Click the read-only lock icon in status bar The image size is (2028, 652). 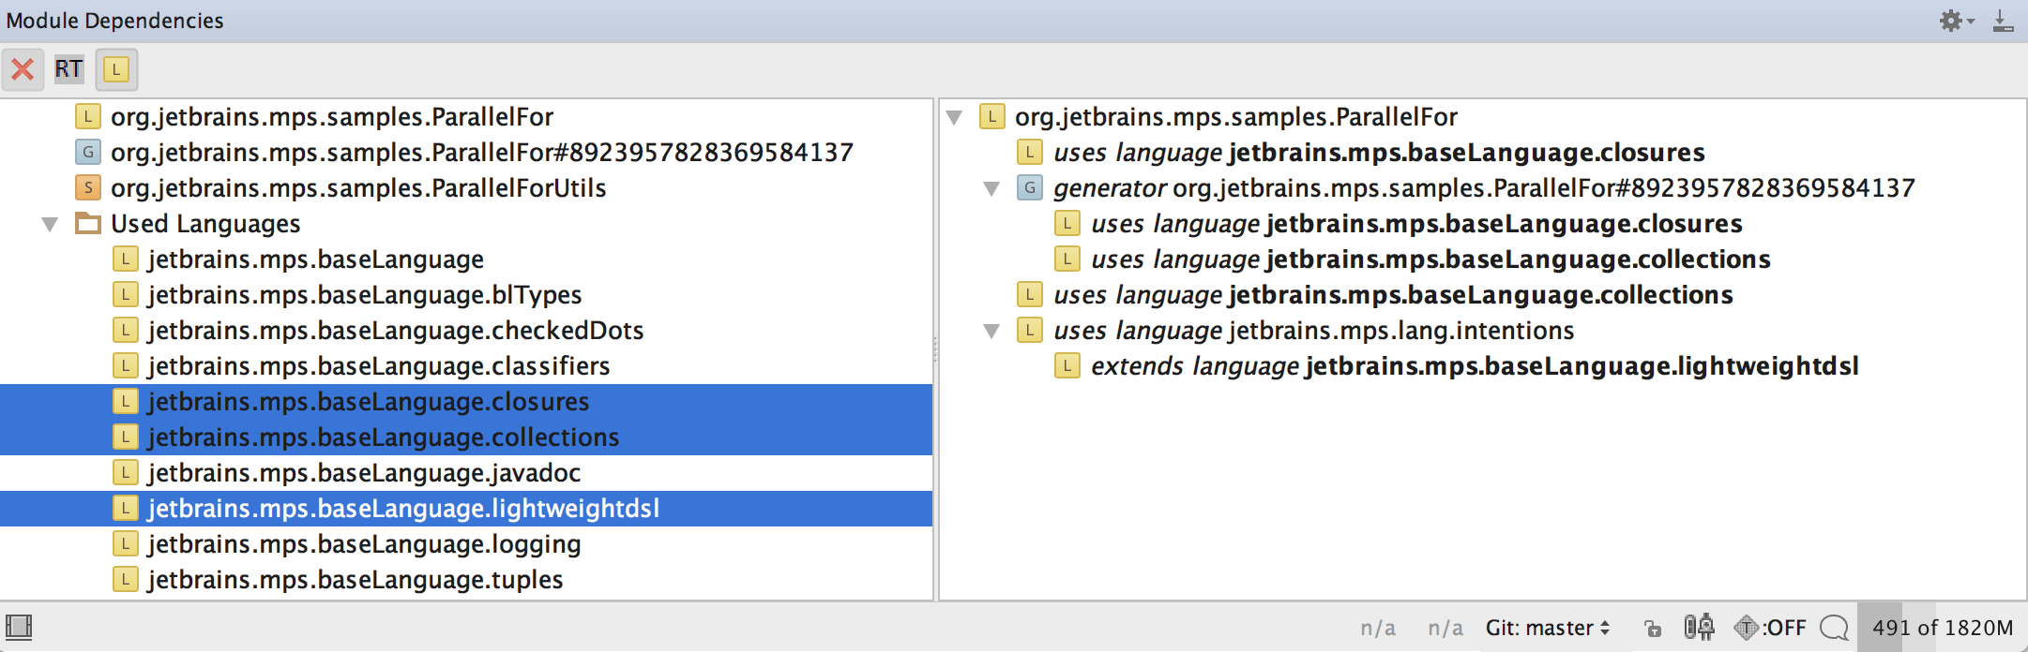pos(1653,628)
